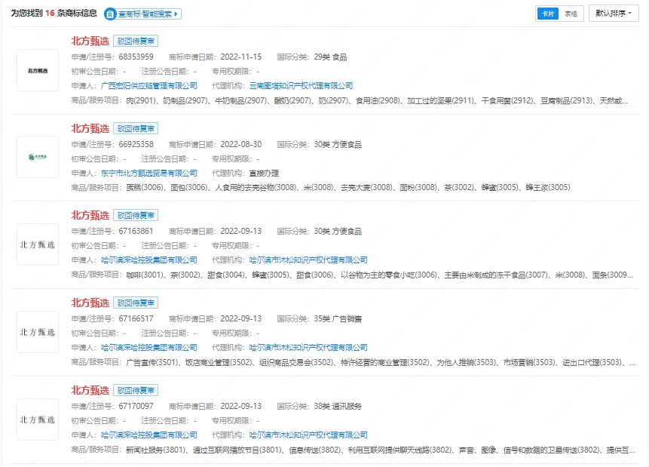Open the green logo thumbnail of trademark 66925358
Image resolution: width=649 pixels, height=467 pixels.
click(x=37, y=157)
